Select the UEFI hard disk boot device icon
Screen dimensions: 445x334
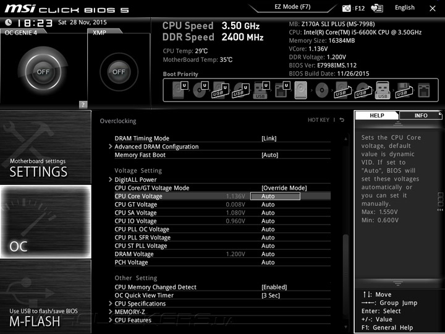pos(180,90)
